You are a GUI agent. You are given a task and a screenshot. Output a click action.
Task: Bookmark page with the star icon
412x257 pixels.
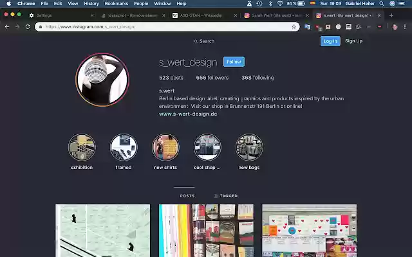(x=294, y=27)
